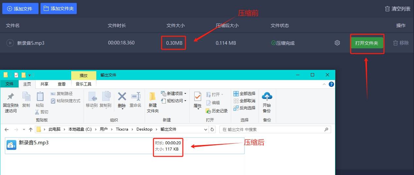The image size is (414, 175).
Task: Switch to the 共享 ribbon tab
Action: coord(44,84)
